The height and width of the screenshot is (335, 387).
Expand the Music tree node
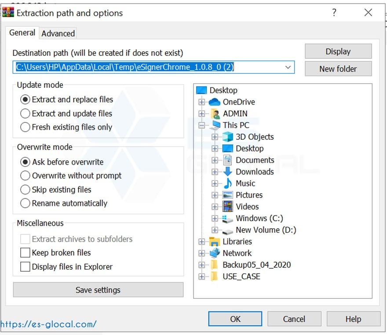click(x=215, y=184)
